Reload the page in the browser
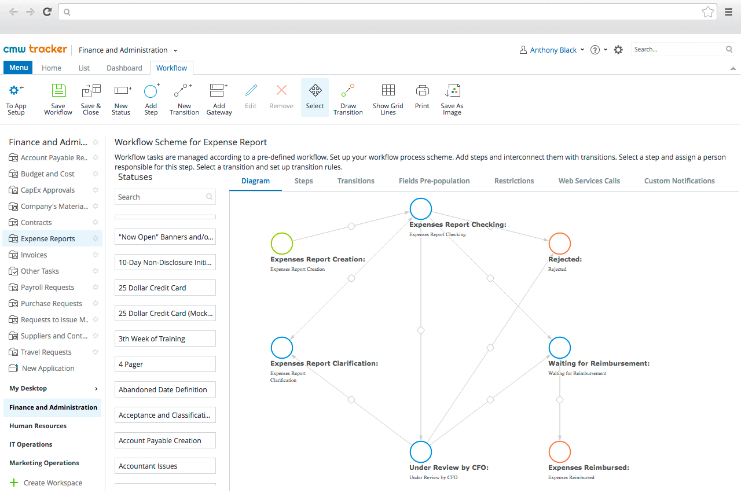This screenshot has height=497, width=741. pos(47,12)
